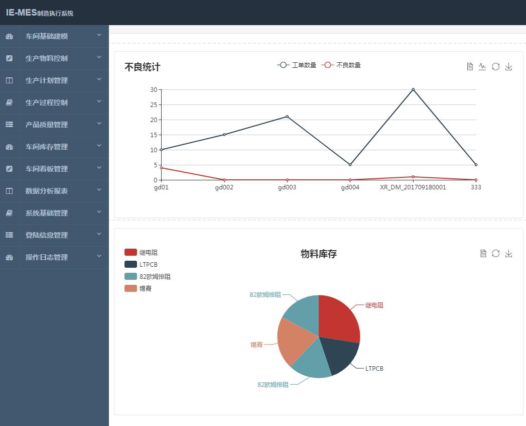Open the 生产计划管理 menu item

(x=47, y=80)
